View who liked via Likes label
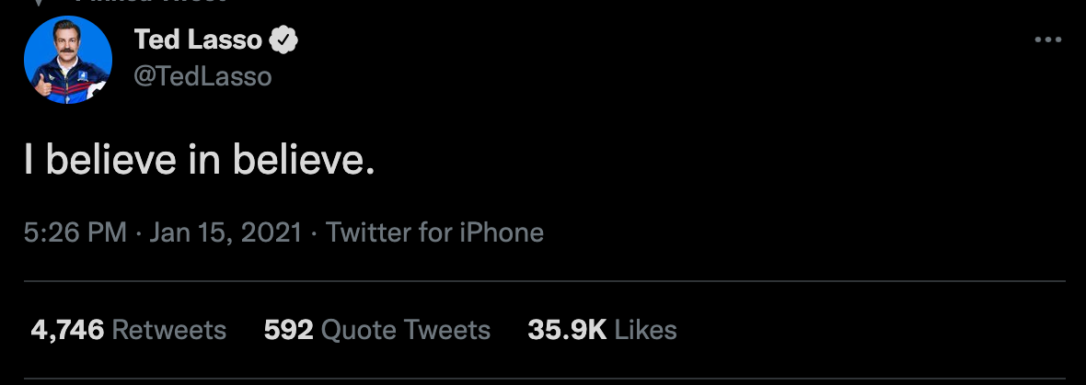This screenshot has height=385, width=1086. [645, 330]
